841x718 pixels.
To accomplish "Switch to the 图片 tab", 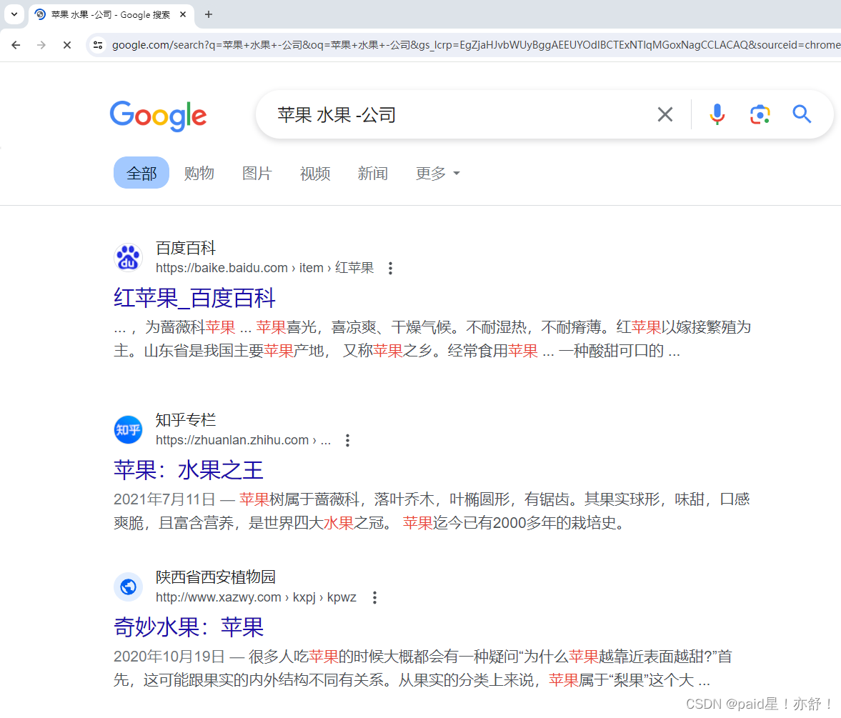I will coord(257,173).
